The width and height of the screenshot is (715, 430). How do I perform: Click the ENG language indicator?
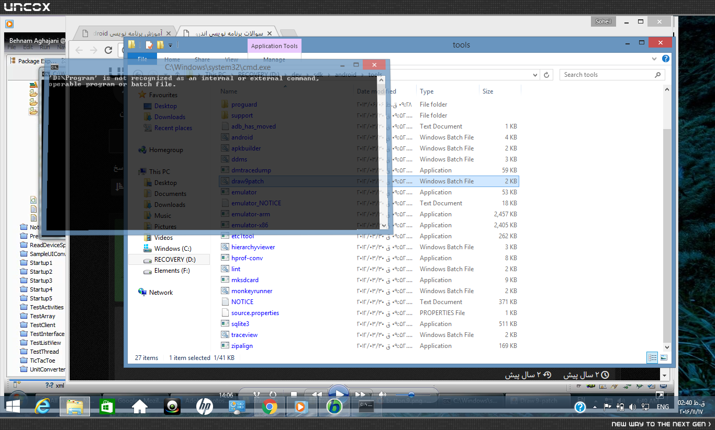663,406
